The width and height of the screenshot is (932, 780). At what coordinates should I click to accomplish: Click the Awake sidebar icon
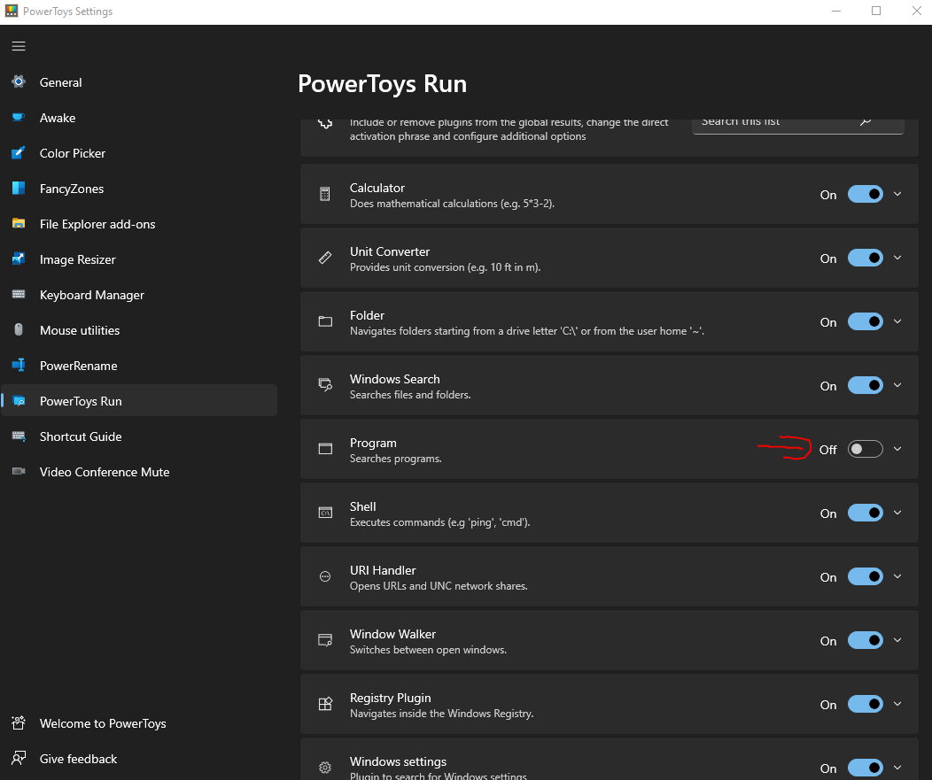click(18, 117)
